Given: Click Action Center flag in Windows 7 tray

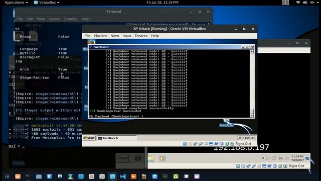Looking at the screenshot, I should coord(268,158).
